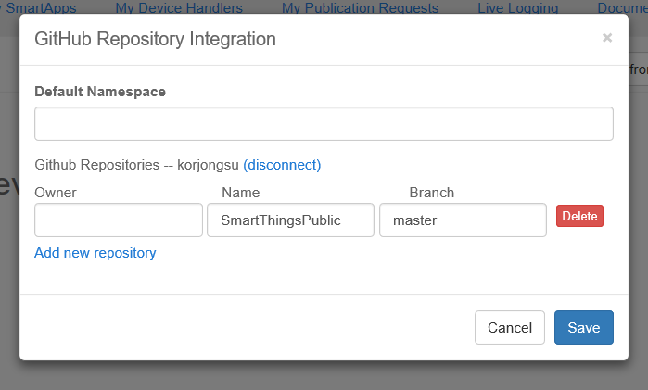Save the GitHub repository settings

pos(583,327)
